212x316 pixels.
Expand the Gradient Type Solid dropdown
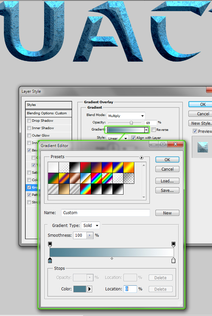[91, 225]
